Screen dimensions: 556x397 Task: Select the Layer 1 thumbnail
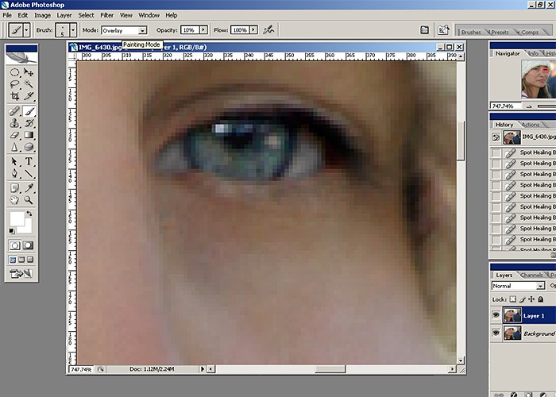(512, 315)
